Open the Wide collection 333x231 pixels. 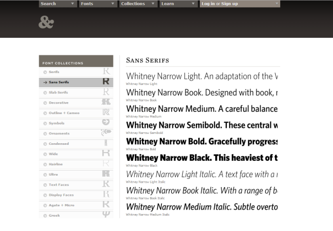click(x=76, y=154)
